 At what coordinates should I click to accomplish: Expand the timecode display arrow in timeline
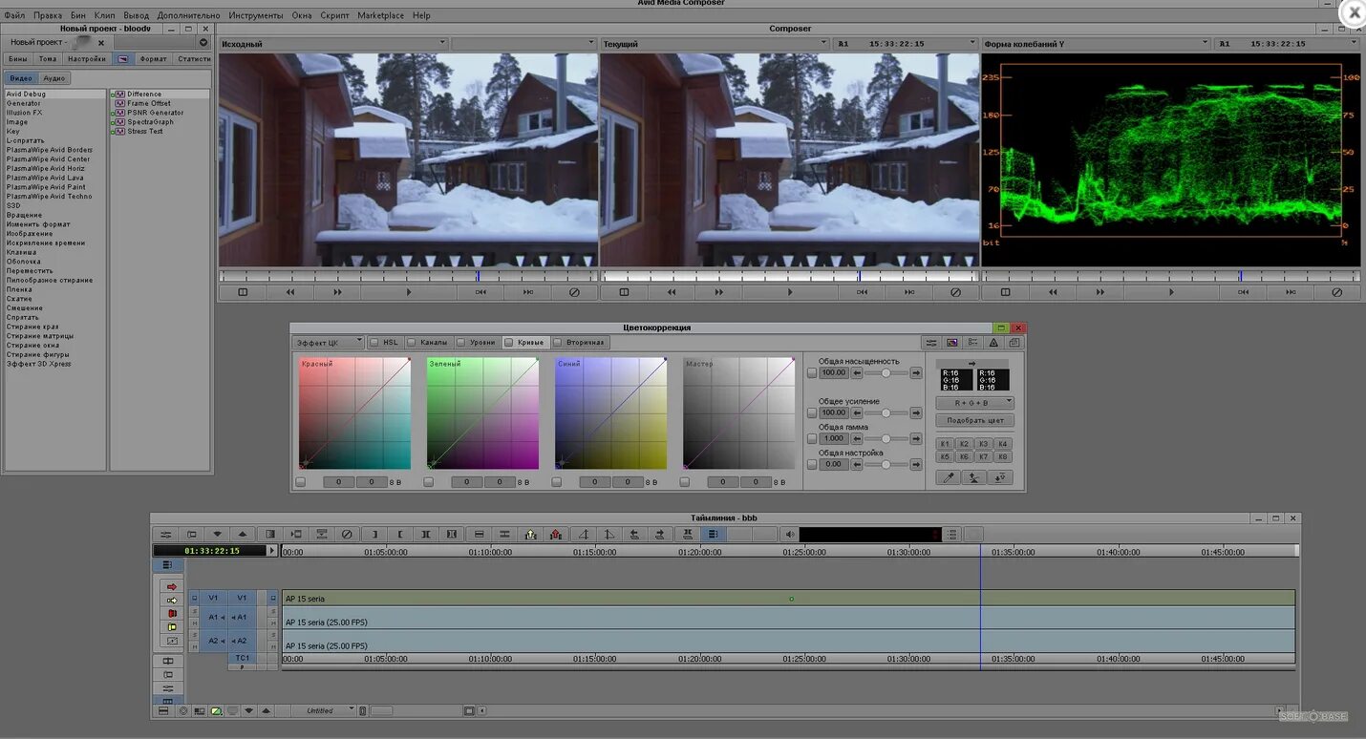click(272, 551)
